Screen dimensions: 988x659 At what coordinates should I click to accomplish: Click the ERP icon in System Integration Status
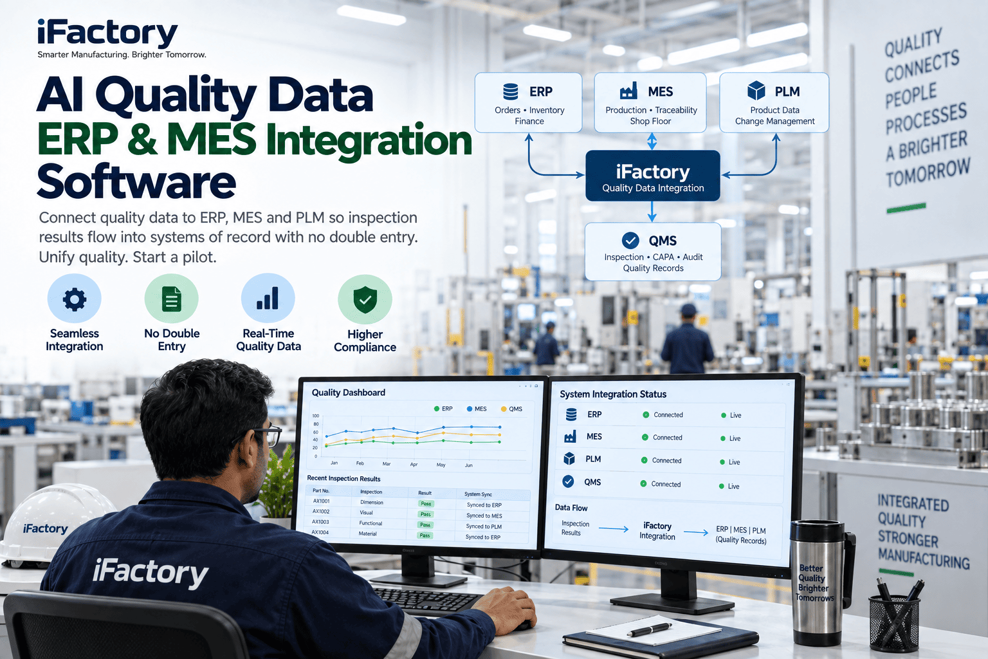571,414
